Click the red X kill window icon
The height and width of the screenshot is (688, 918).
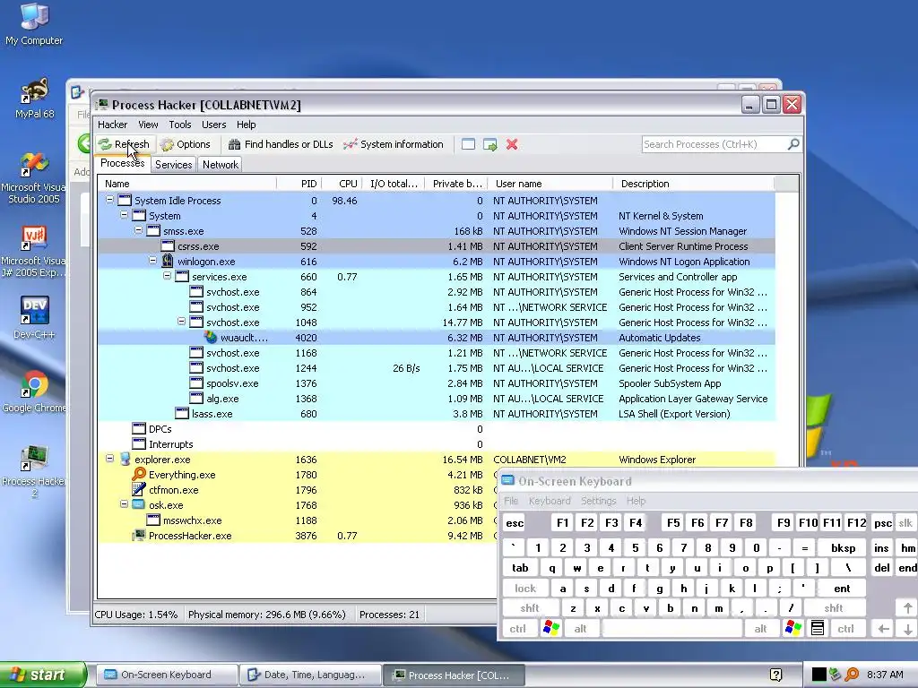tap(512, 144)
